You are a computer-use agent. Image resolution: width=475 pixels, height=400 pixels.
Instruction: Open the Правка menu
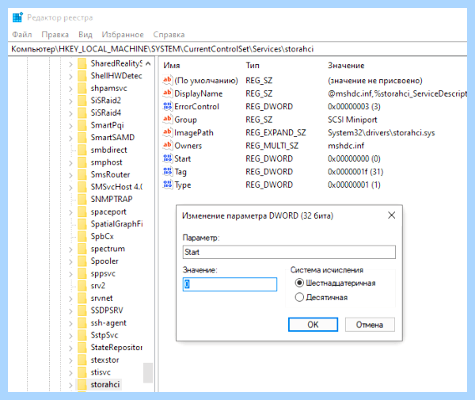click(55, 35)
